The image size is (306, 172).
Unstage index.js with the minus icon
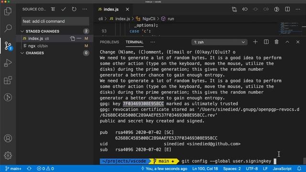[x=79, y=38]
